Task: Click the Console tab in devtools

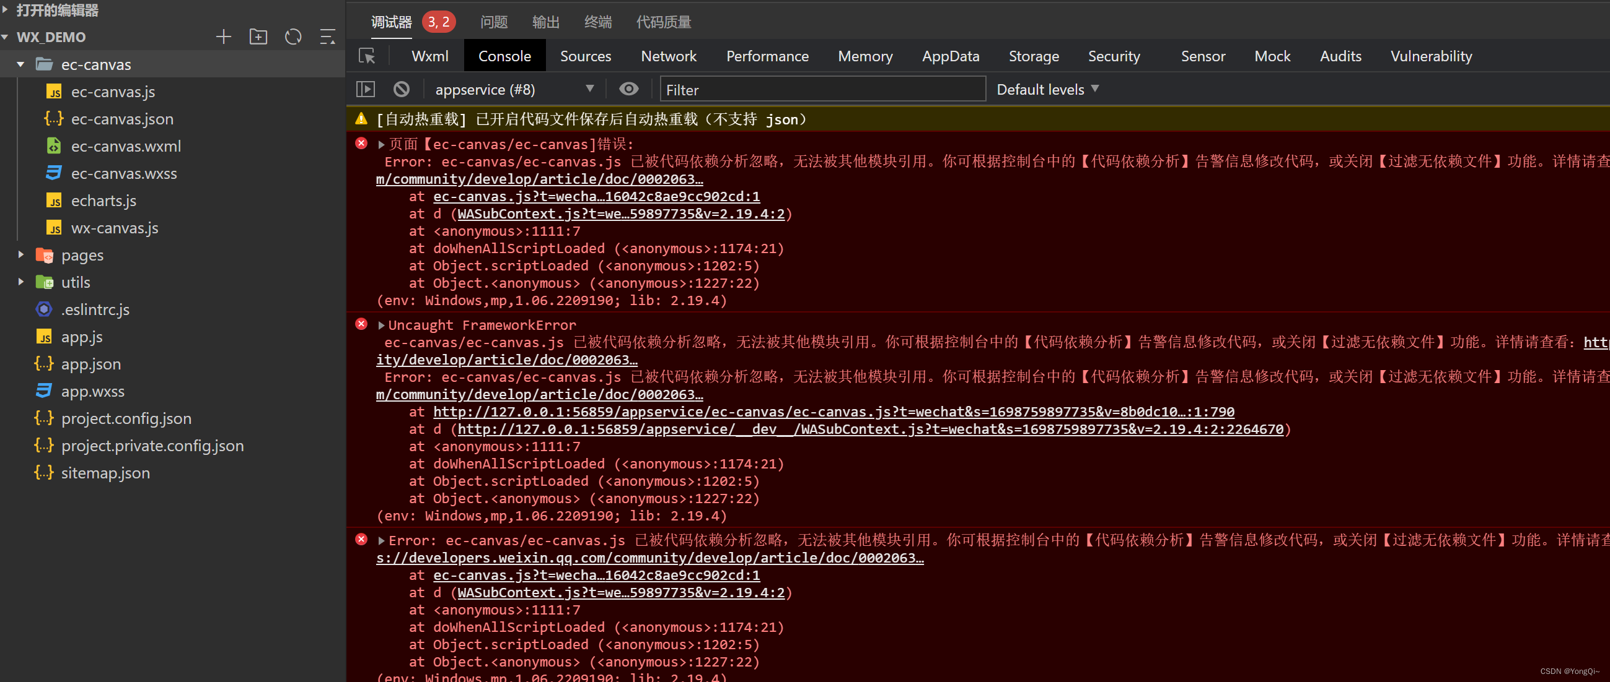Action: click(x=504, y=58)
